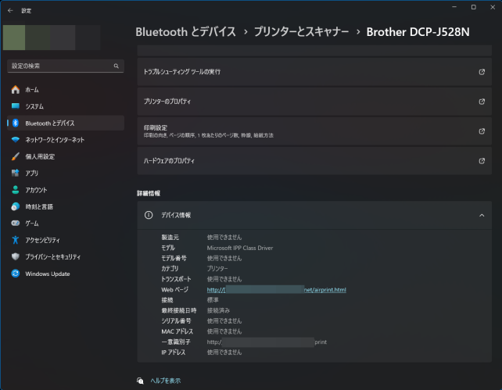Viewport: 502px width, 390px height.
Task: Click the MAC アドレス label
Action: (177, 331)
